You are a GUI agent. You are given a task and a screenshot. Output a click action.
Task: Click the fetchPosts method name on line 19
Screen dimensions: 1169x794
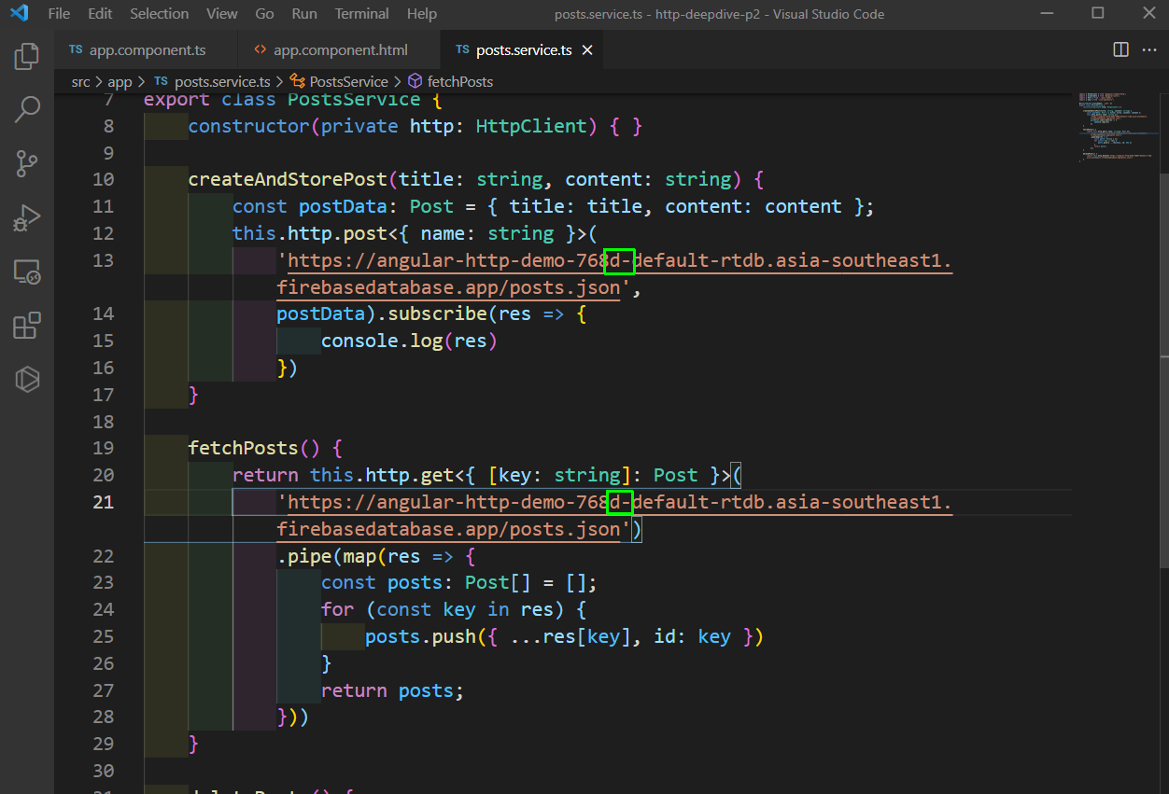tap(244, 449)
